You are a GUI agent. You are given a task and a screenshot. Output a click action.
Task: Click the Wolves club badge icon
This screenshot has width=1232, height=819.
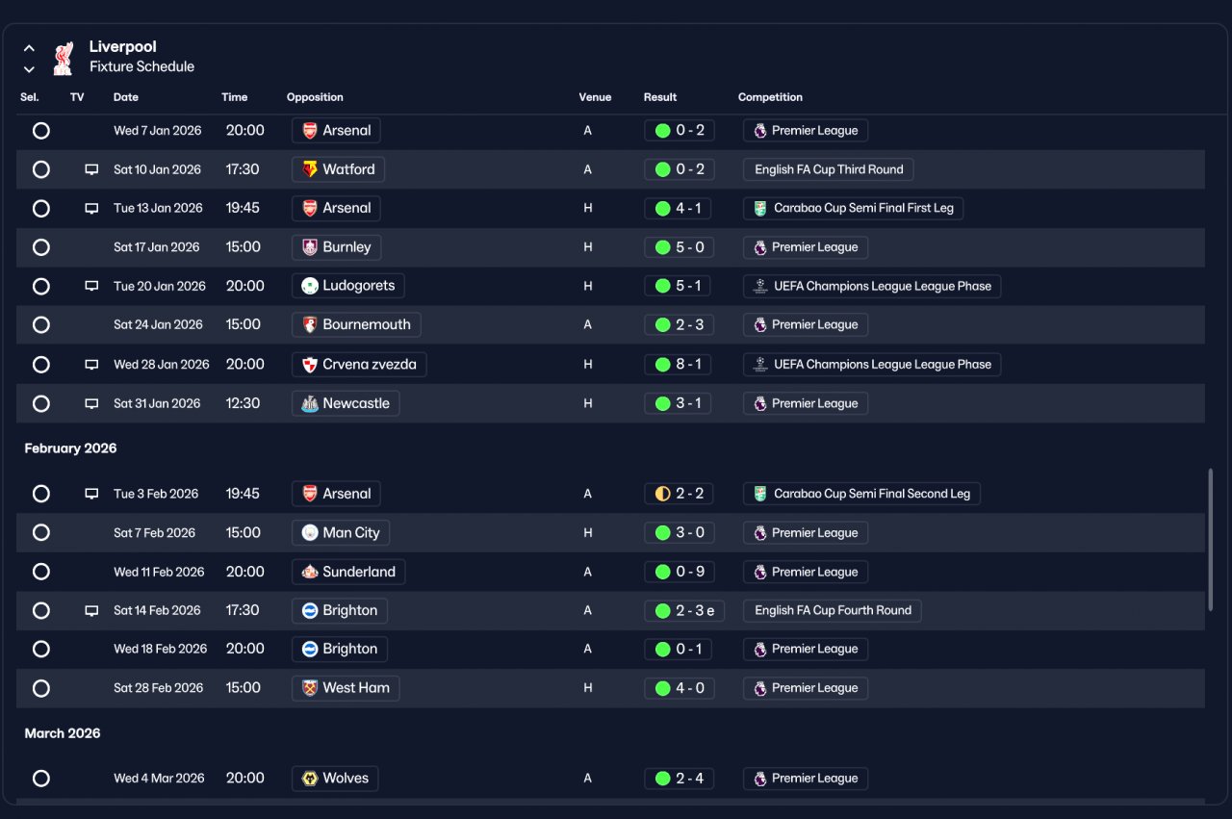coord(310,779)
